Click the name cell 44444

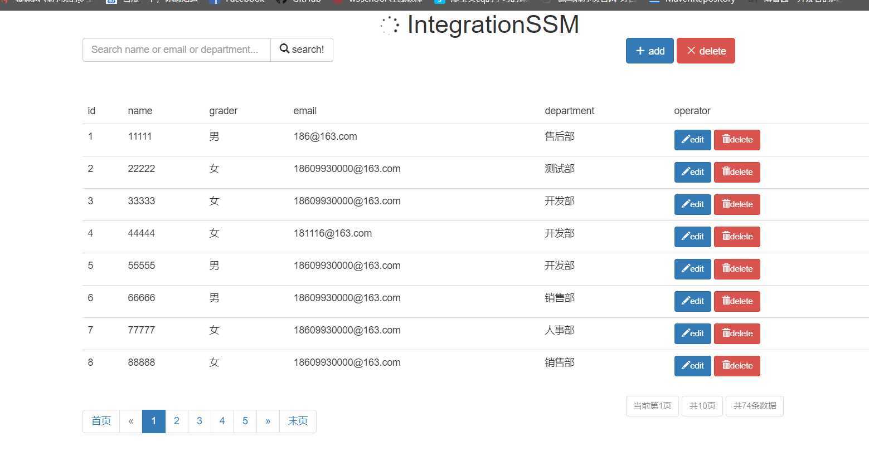pos(142,233)
